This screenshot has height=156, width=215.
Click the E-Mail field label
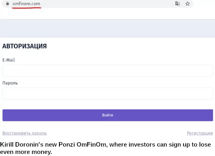pos(9,60)
